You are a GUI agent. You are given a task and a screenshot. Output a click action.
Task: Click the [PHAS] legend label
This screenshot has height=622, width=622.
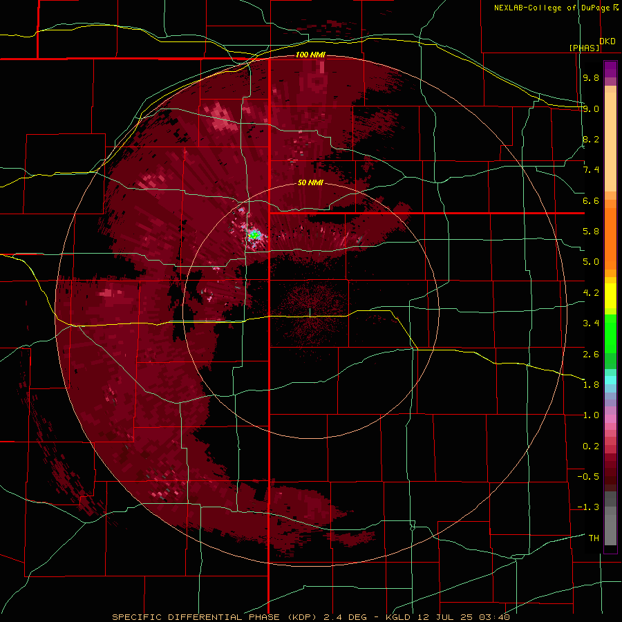[x=584, y=48]
